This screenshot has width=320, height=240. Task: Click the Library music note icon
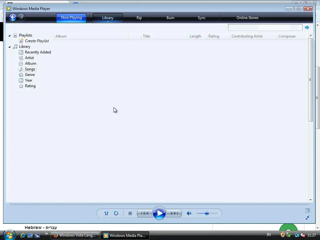(15, 47)
